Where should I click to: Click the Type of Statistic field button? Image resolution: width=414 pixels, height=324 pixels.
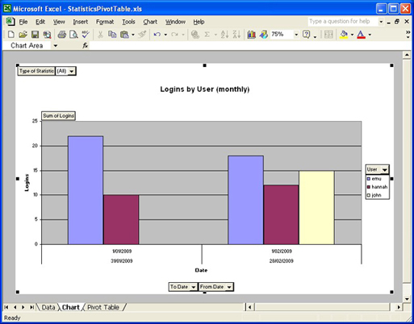coord(36,71)
